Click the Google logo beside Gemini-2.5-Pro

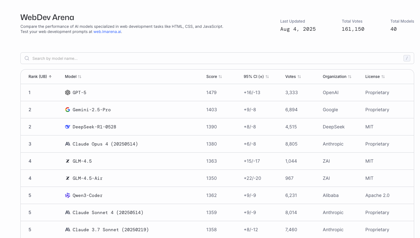[x=68, y=110]
